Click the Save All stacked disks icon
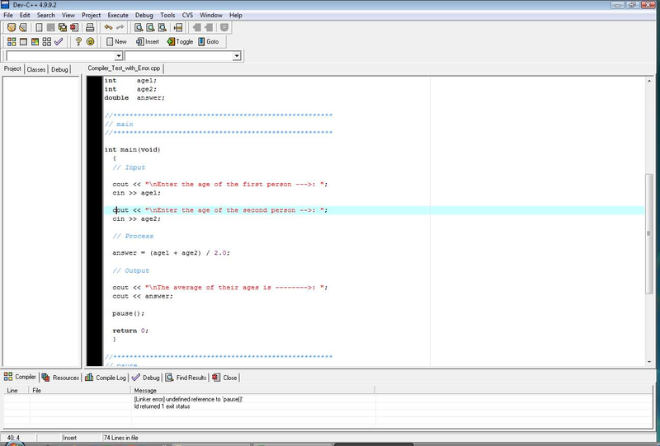This screenshot has width=660, height=446. [x=63, y=28]
